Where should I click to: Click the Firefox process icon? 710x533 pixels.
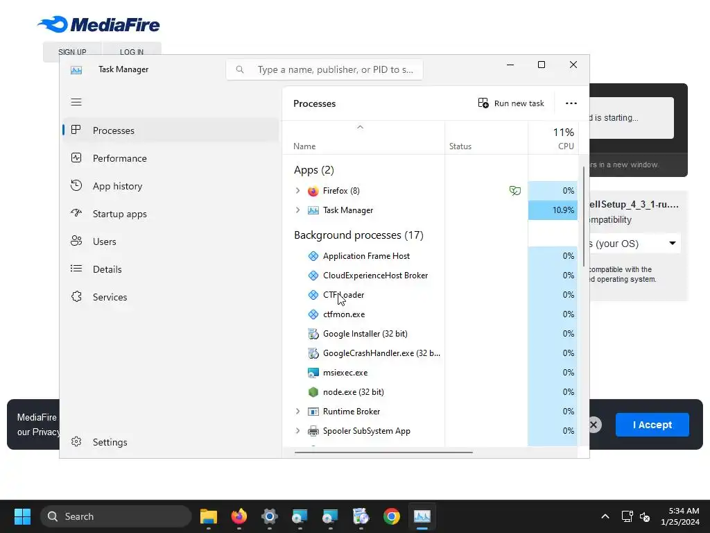pyautogui.click(x=313, y=191)
